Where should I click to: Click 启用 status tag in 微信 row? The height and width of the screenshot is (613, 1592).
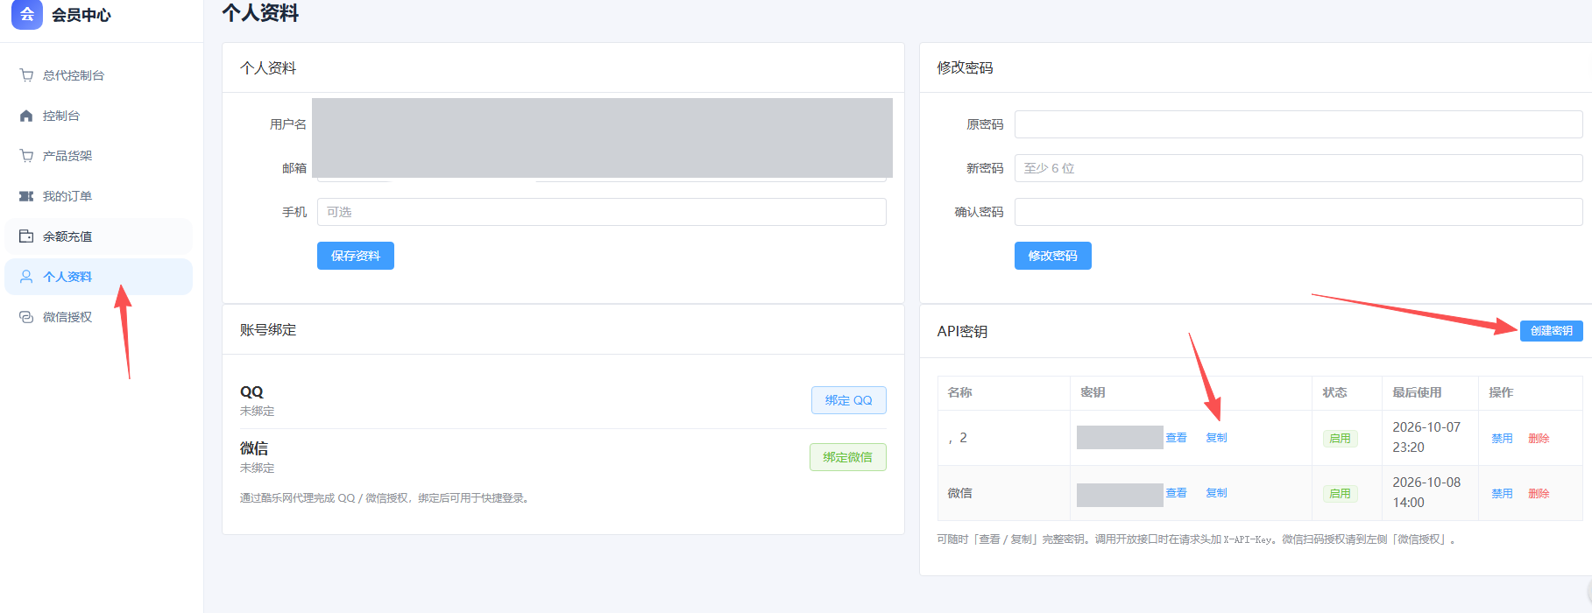pos(1340,494)
